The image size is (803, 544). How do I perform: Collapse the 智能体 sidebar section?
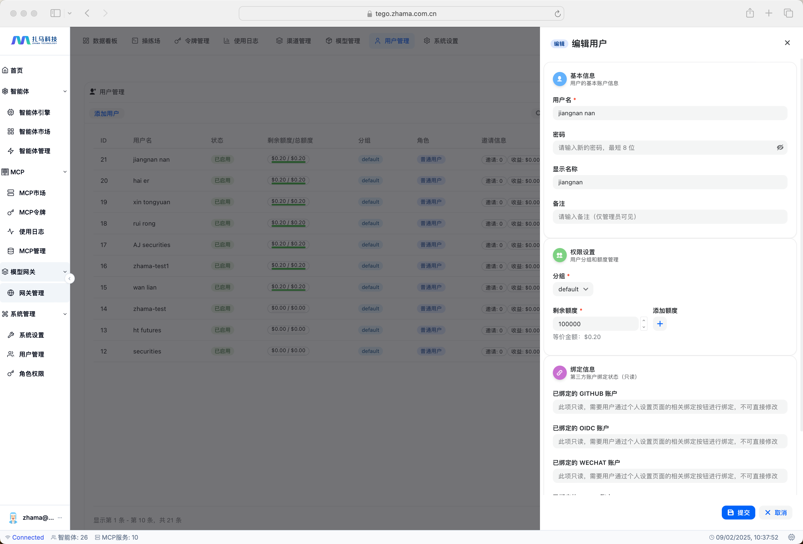(x=65, y=91)
